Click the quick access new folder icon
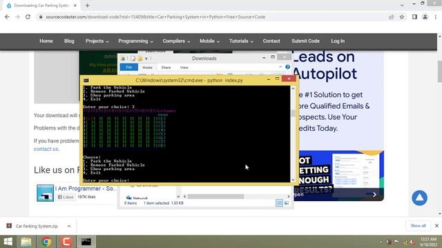442x248 pixels. (x=140, y=59)
